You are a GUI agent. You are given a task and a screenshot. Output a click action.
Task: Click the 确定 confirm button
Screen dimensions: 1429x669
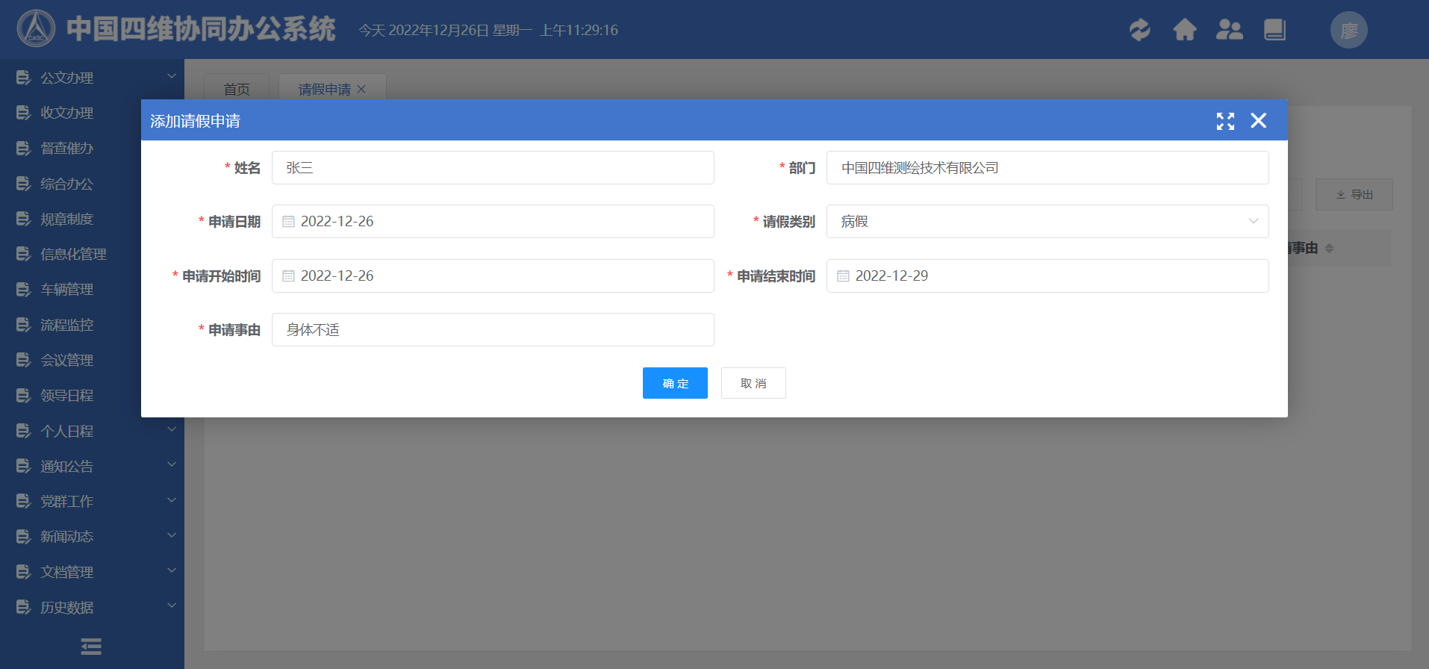(x=675, y=383)
